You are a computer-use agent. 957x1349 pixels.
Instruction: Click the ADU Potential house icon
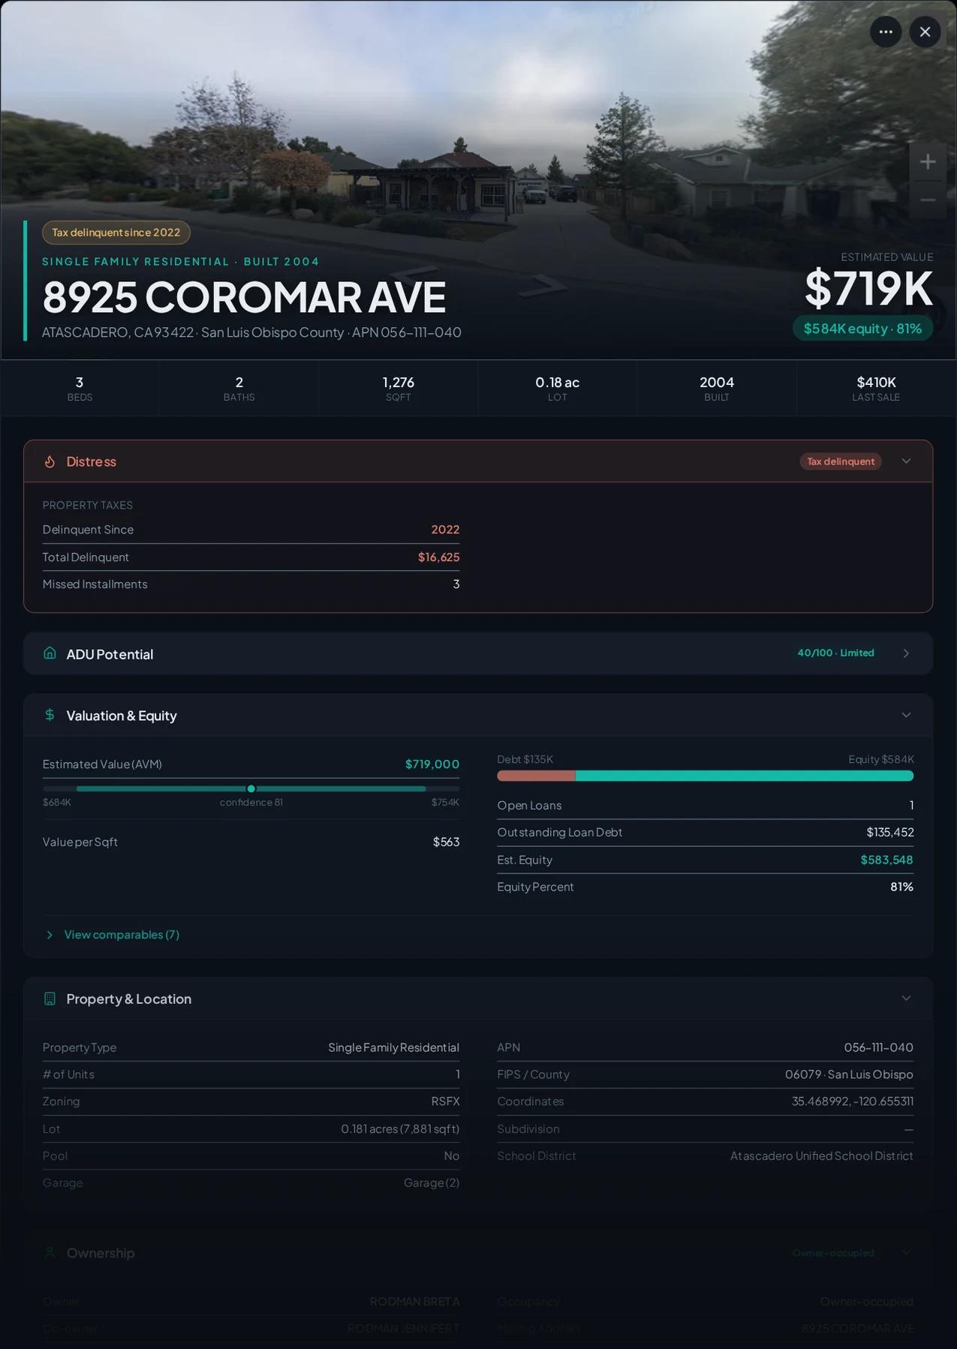50,653
